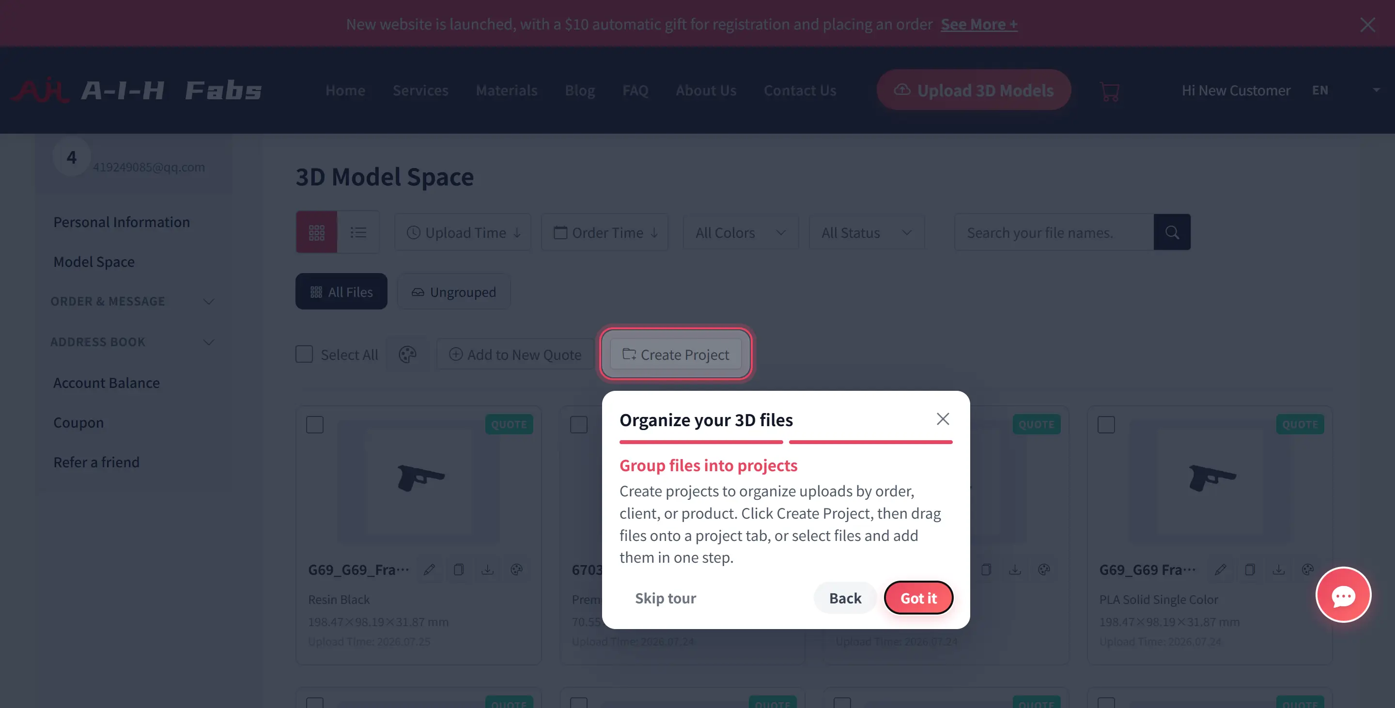Click the 419249085@qq.com email text
This screenshot has width=1395, height=708.
148,167
